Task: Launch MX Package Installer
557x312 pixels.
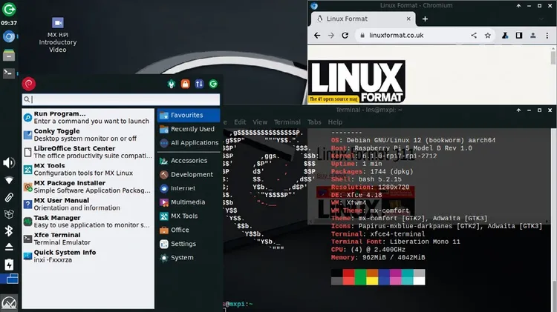Action: [x=88, y=187]
